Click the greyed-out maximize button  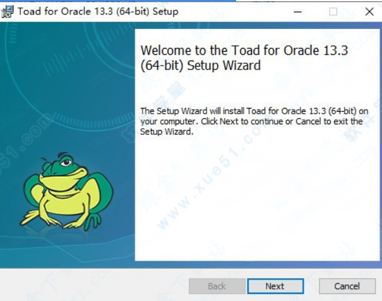(333, 11)
